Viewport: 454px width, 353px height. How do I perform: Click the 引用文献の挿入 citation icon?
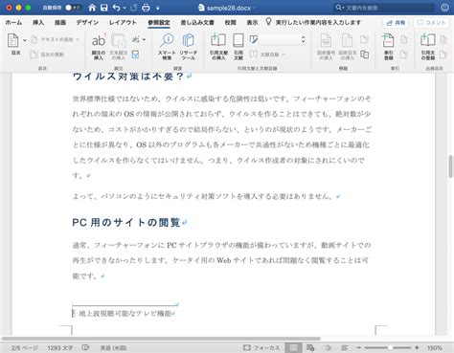click(x=218, y=40)
